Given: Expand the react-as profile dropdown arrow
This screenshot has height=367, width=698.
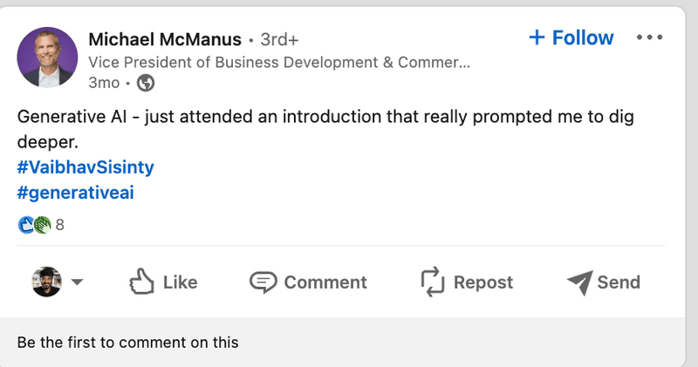Looking at the screenshot, I should coord(77,282).
